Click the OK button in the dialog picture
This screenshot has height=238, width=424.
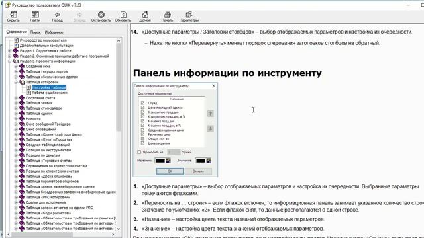click(170, 171)
